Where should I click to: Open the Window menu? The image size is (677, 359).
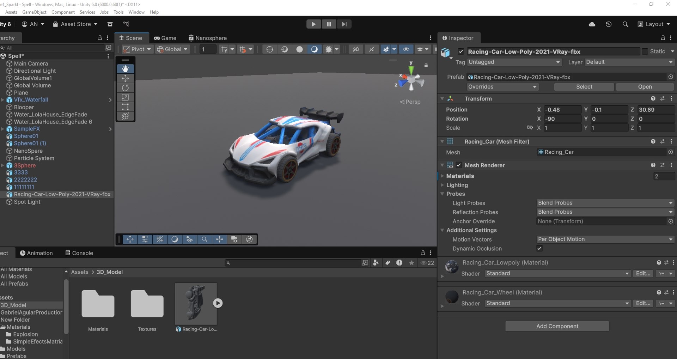tap(136, 12)
